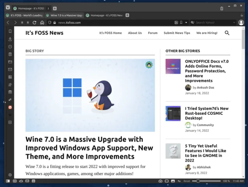Open the Mail panel in sidebar

pyautogui.click(x=10, y=70)
